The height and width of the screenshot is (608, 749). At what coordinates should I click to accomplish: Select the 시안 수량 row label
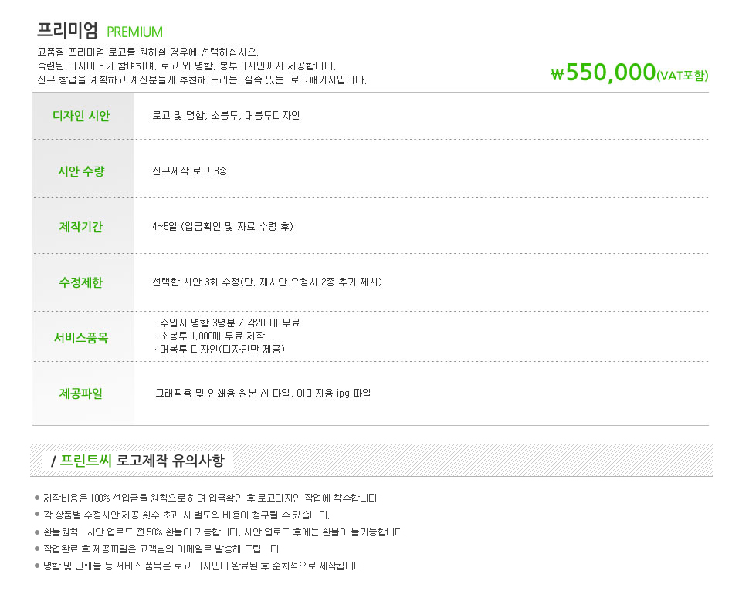tap(81, 171)
